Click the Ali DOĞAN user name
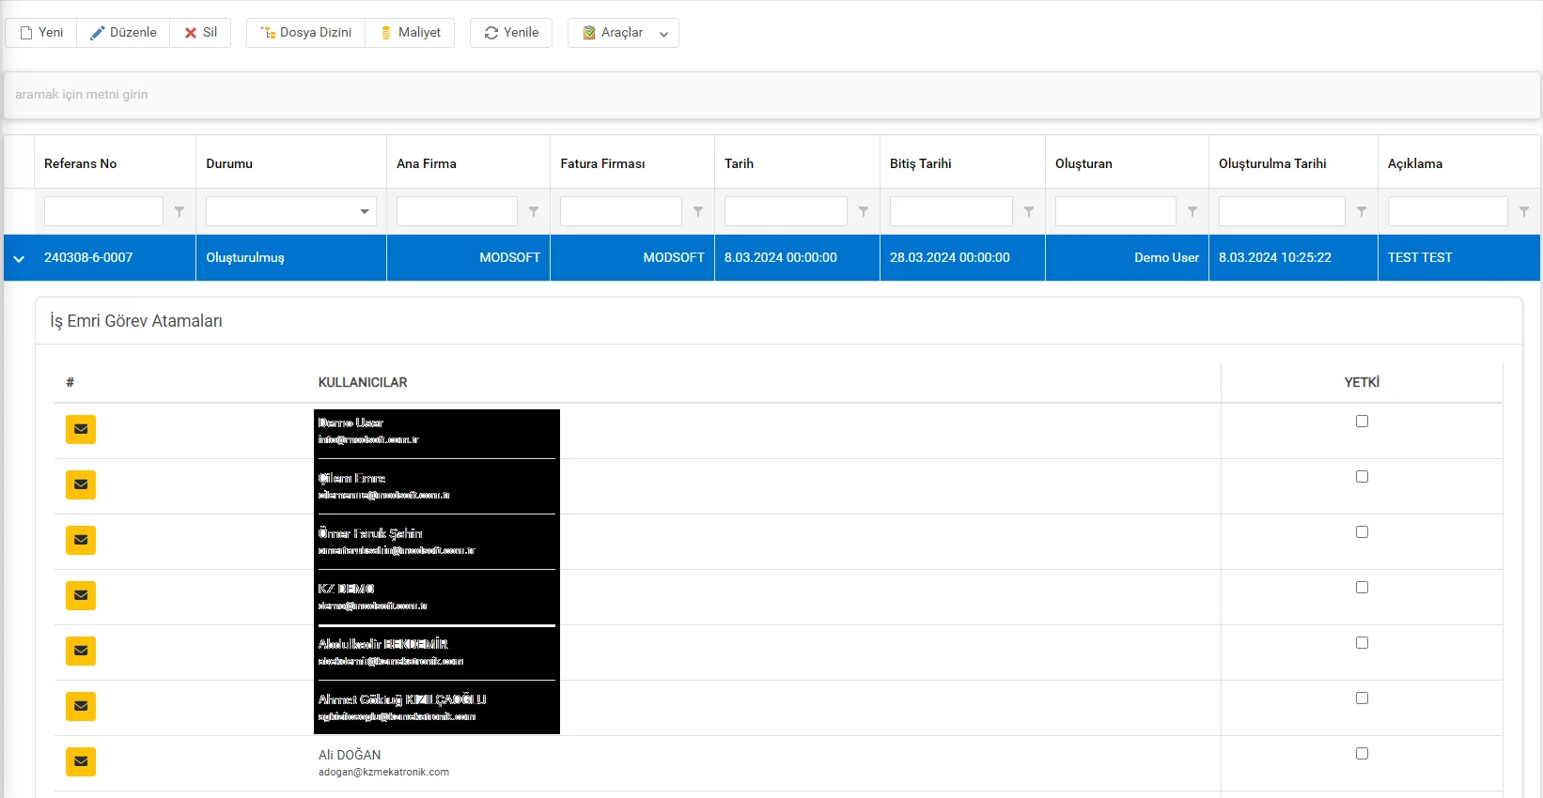 coord(350,755)
